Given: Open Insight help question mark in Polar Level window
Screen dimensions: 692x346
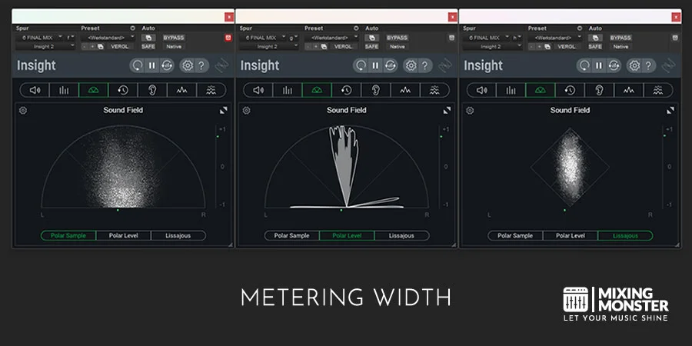Looking at the screenshot, I should (424, 66).
